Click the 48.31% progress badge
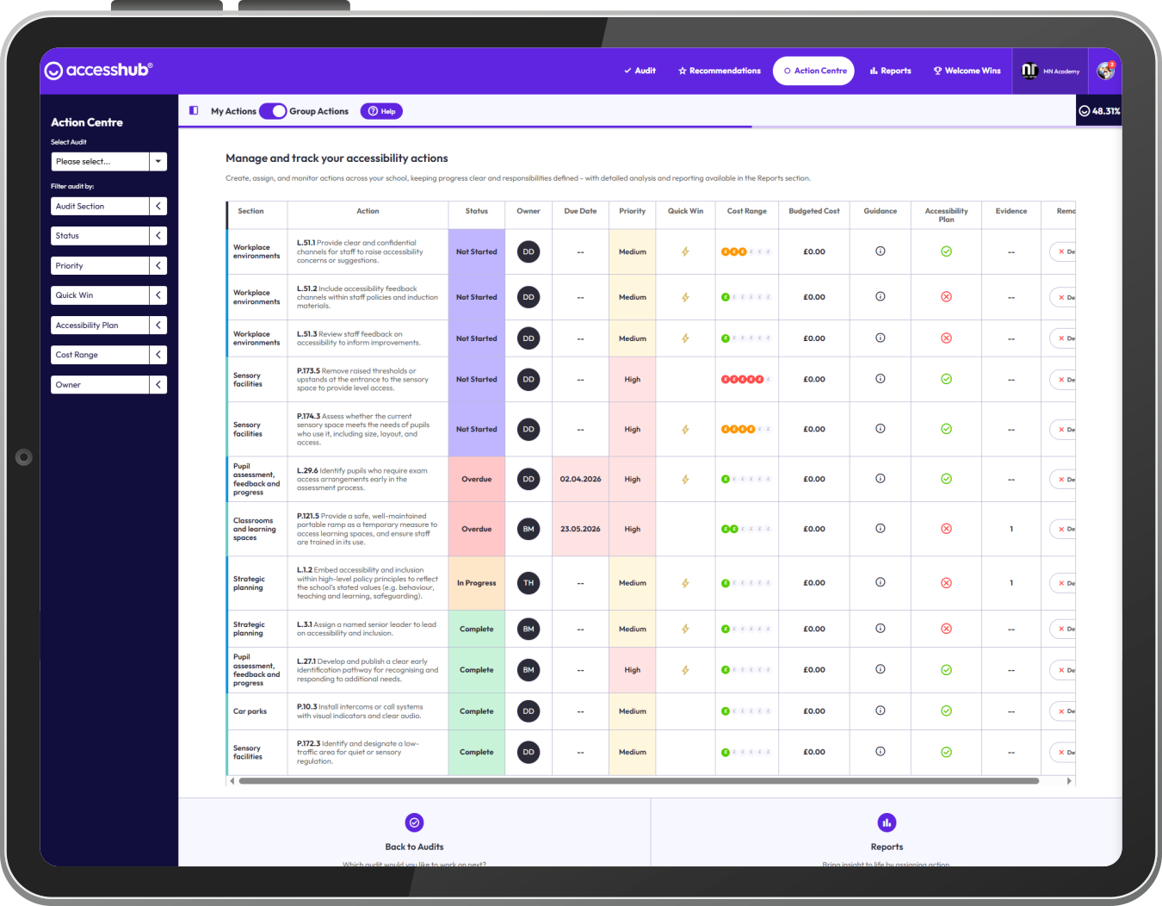Viewport: 1162px width, 906px height. click(x=1099, y=111)
